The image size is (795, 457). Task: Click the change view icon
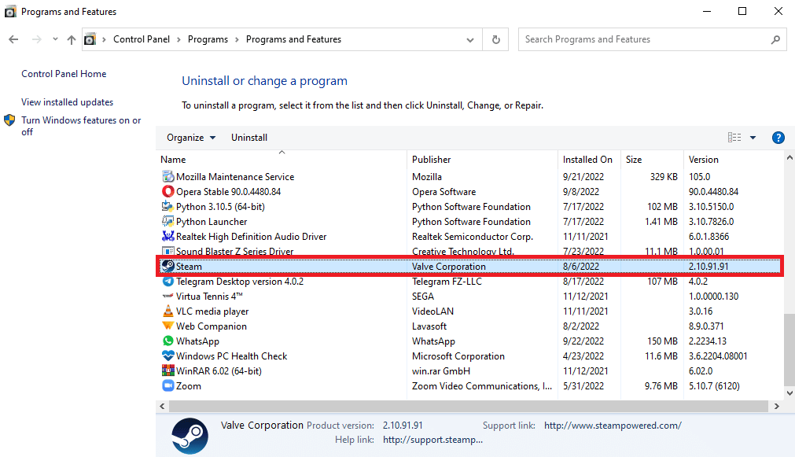(734, 138)
